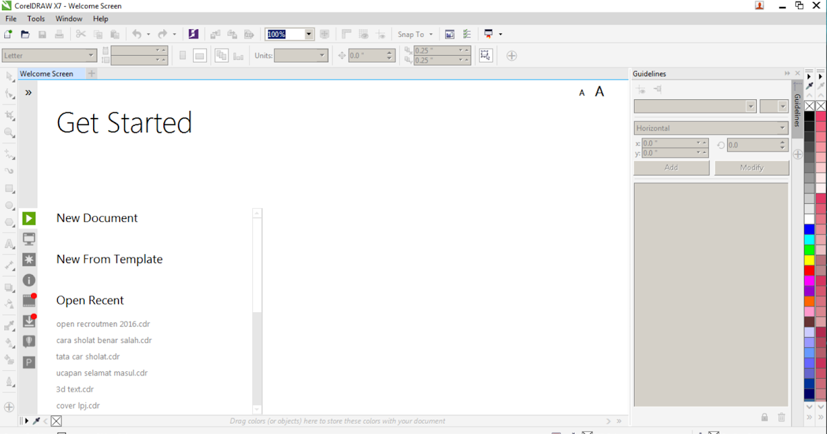Image resolution: width=827 pixels, height=434 pixels.
Task: Open the application launcher dropdown arrow
Action: point(500,34)
